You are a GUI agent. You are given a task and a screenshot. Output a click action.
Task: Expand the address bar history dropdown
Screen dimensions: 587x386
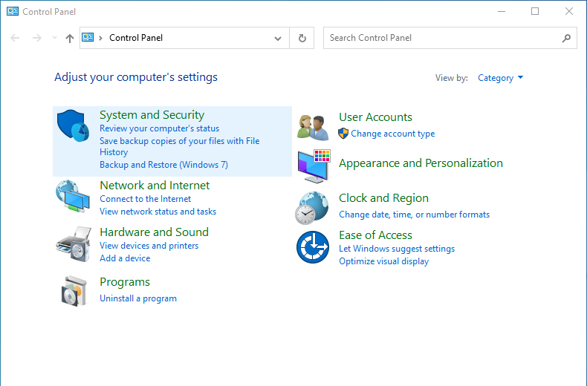coord(278,38)
